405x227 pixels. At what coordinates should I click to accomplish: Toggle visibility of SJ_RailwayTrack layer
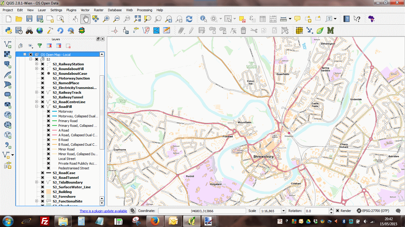[42, 93]
